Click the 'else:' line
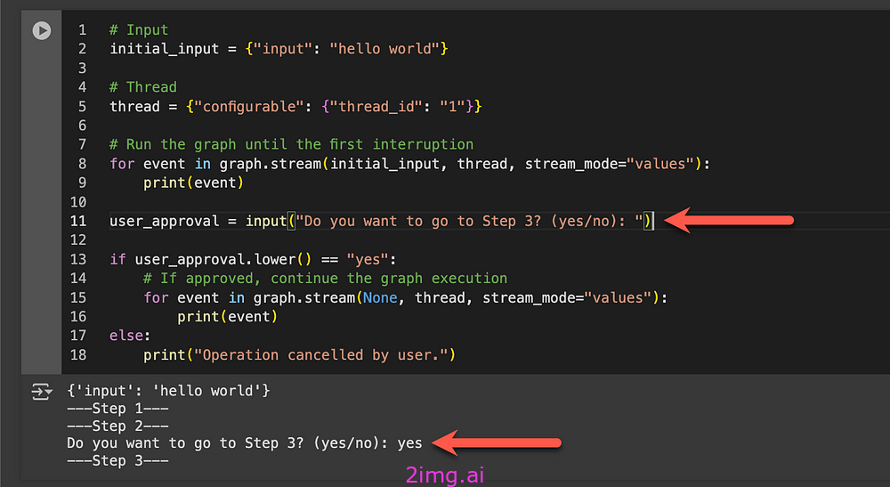This screenshot has height=487, width=890. coord(130,336)
